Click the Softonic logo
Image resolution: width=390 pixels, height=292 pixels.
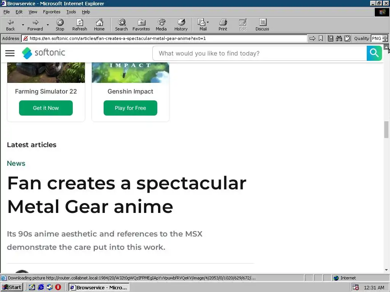point(43,53)
